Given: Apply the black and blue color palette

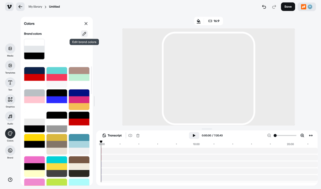Looking at the screenshot, I should [57, 100].
